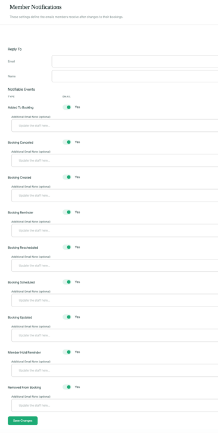Toggle Booking Rescheduled email switch
Viewport: 218px width, 433px height.
(x=67, y=247)
